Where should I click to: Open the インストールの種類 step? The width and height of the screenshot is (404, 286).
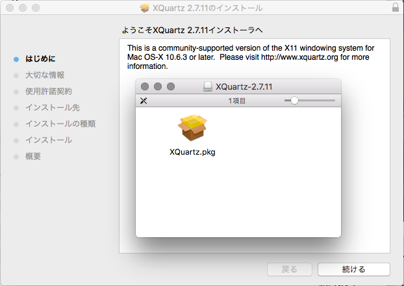tap(60, 124)
